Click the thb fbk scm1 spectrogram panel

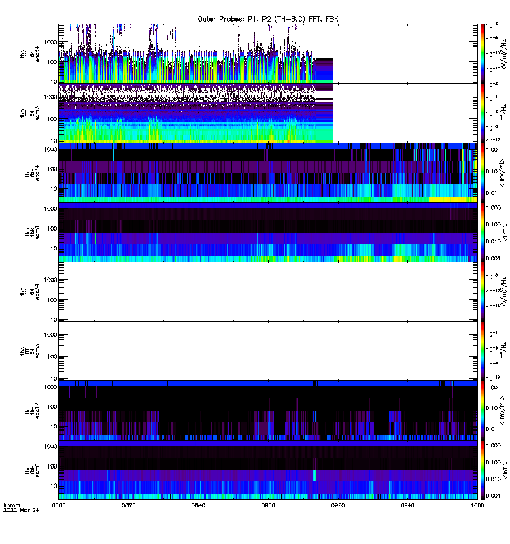coord(268,232)
